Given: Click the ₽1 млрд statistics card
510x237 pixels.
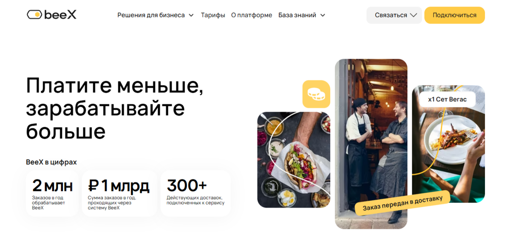Looking at the screenshot, I should coord(119,194).
